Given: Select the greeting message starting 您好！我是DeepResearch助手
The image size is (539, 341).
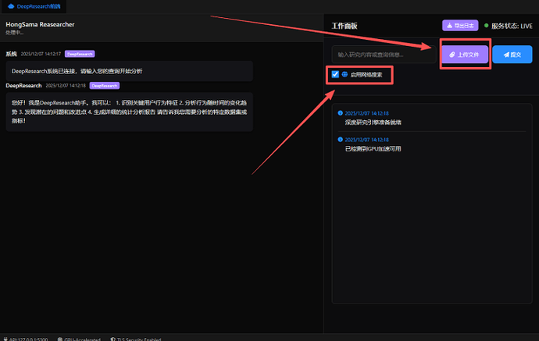Looking at the screenshot, I should tap(129, 112).
